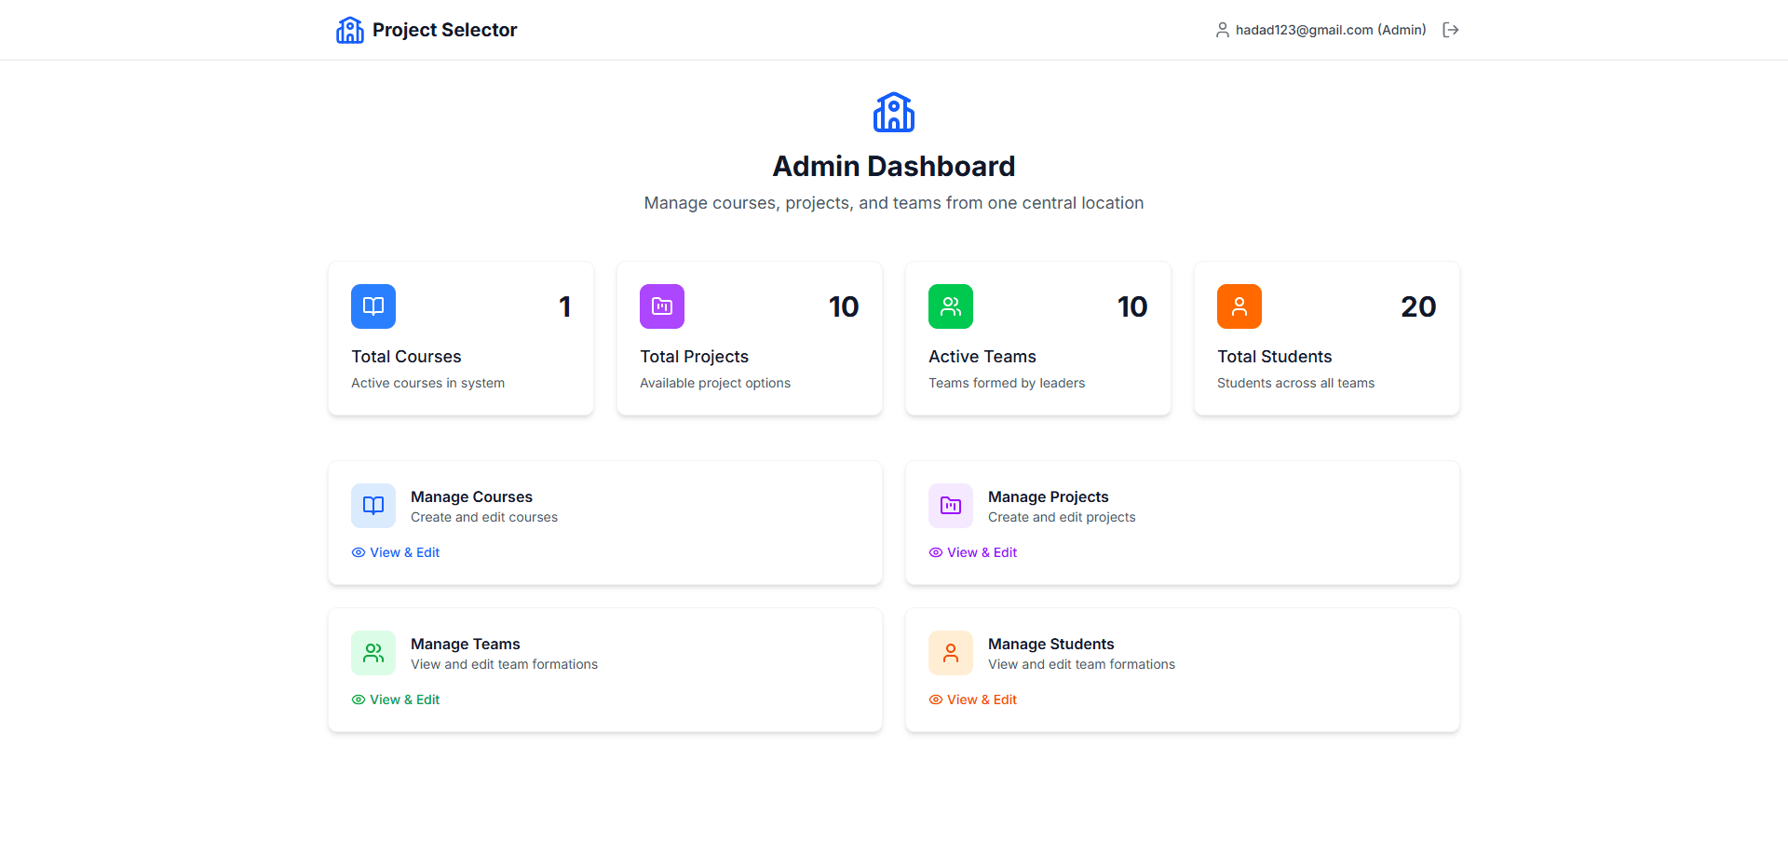
Task: Click the eye icon under Manage Projects
Action: tap(934, 552)
